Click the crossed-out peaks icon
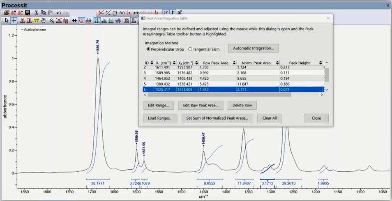The height and width of the screenshot is (201, 392). 127,21
